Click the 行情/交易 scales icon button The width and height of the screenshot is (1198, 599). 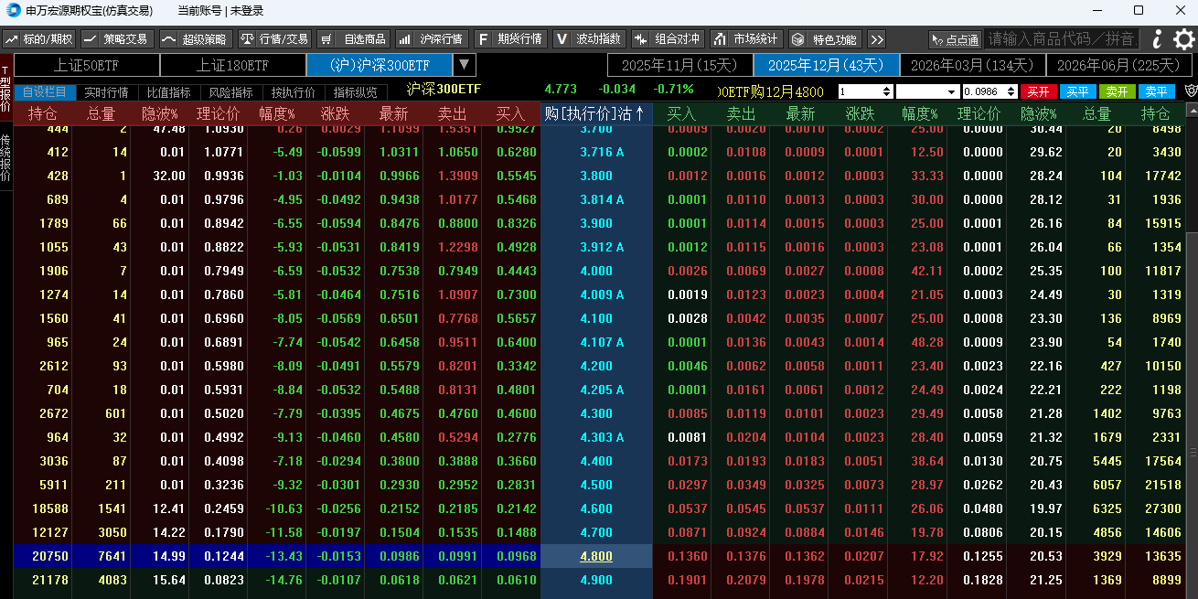pos(274,39)
